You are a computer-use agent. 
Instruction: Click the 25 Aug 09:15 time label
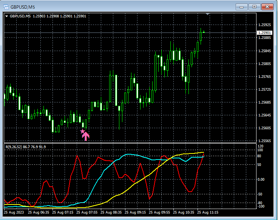coord(135,212)
